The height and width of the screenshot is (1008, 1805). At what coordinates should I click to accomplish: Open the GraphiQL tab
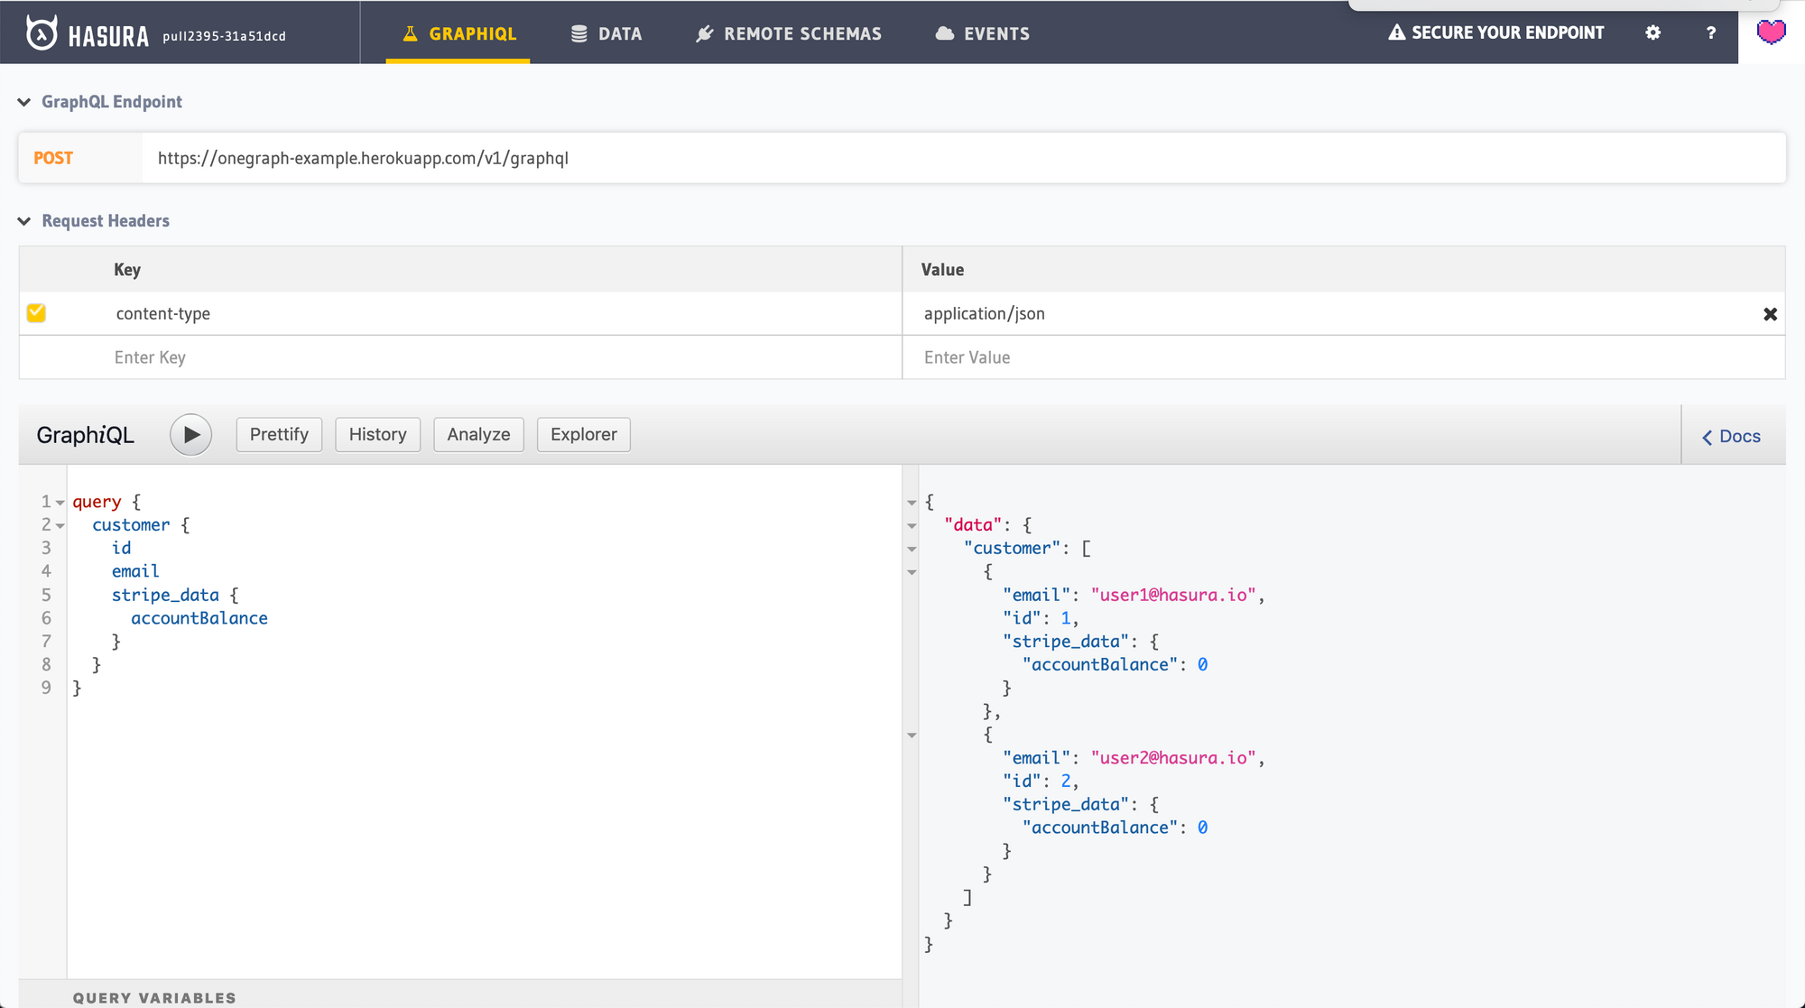point(458,33)
